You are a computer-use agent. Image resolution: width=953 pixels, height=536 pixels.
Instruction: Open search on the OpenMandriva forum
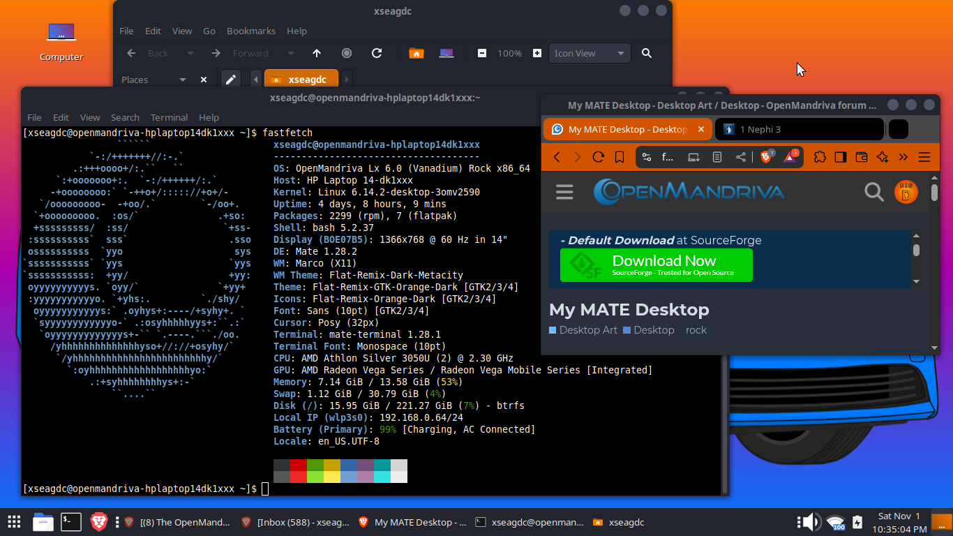tap(873, 192)
